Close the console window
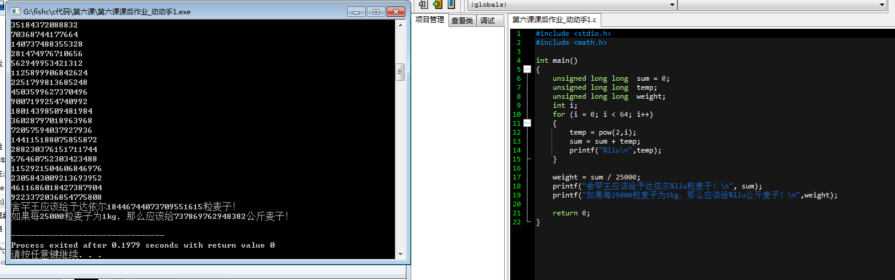 tap(395, 11)
